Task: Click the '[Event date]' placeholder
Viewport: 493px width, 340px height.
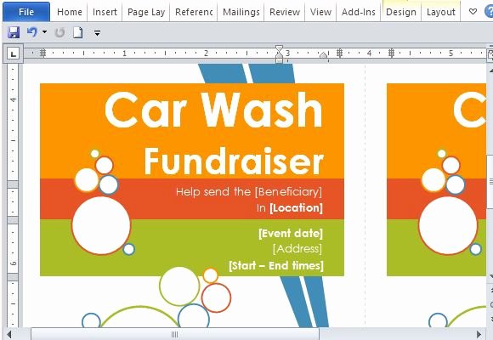Action: click(x=291, y=234)
